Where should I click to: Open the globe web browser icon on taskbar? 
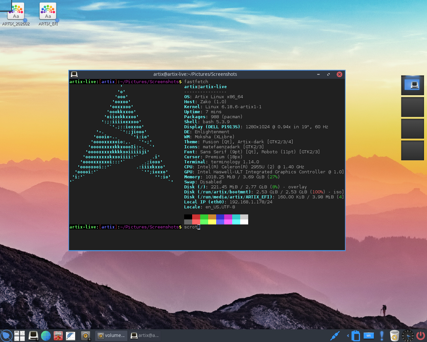coord(46,336)
